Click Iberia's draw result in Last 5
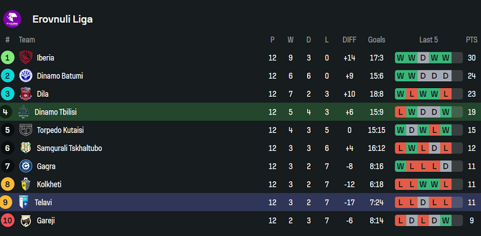481x236 pixels. click(423, 58)
